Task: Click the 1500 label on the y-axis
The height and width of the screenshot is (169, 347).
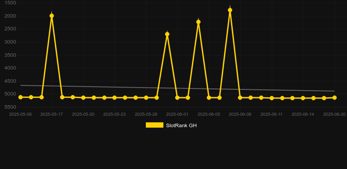Action: coord(10,3)
